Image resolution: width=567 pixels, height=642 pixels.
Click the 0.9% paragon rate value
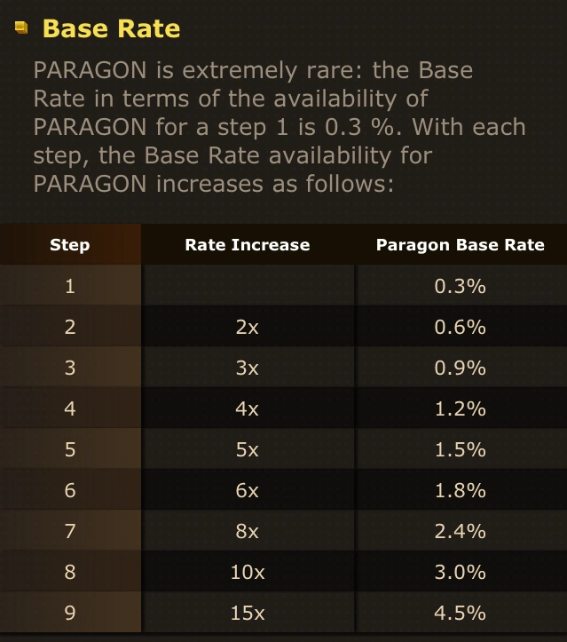pyautogui.click(x=461, y=368)
